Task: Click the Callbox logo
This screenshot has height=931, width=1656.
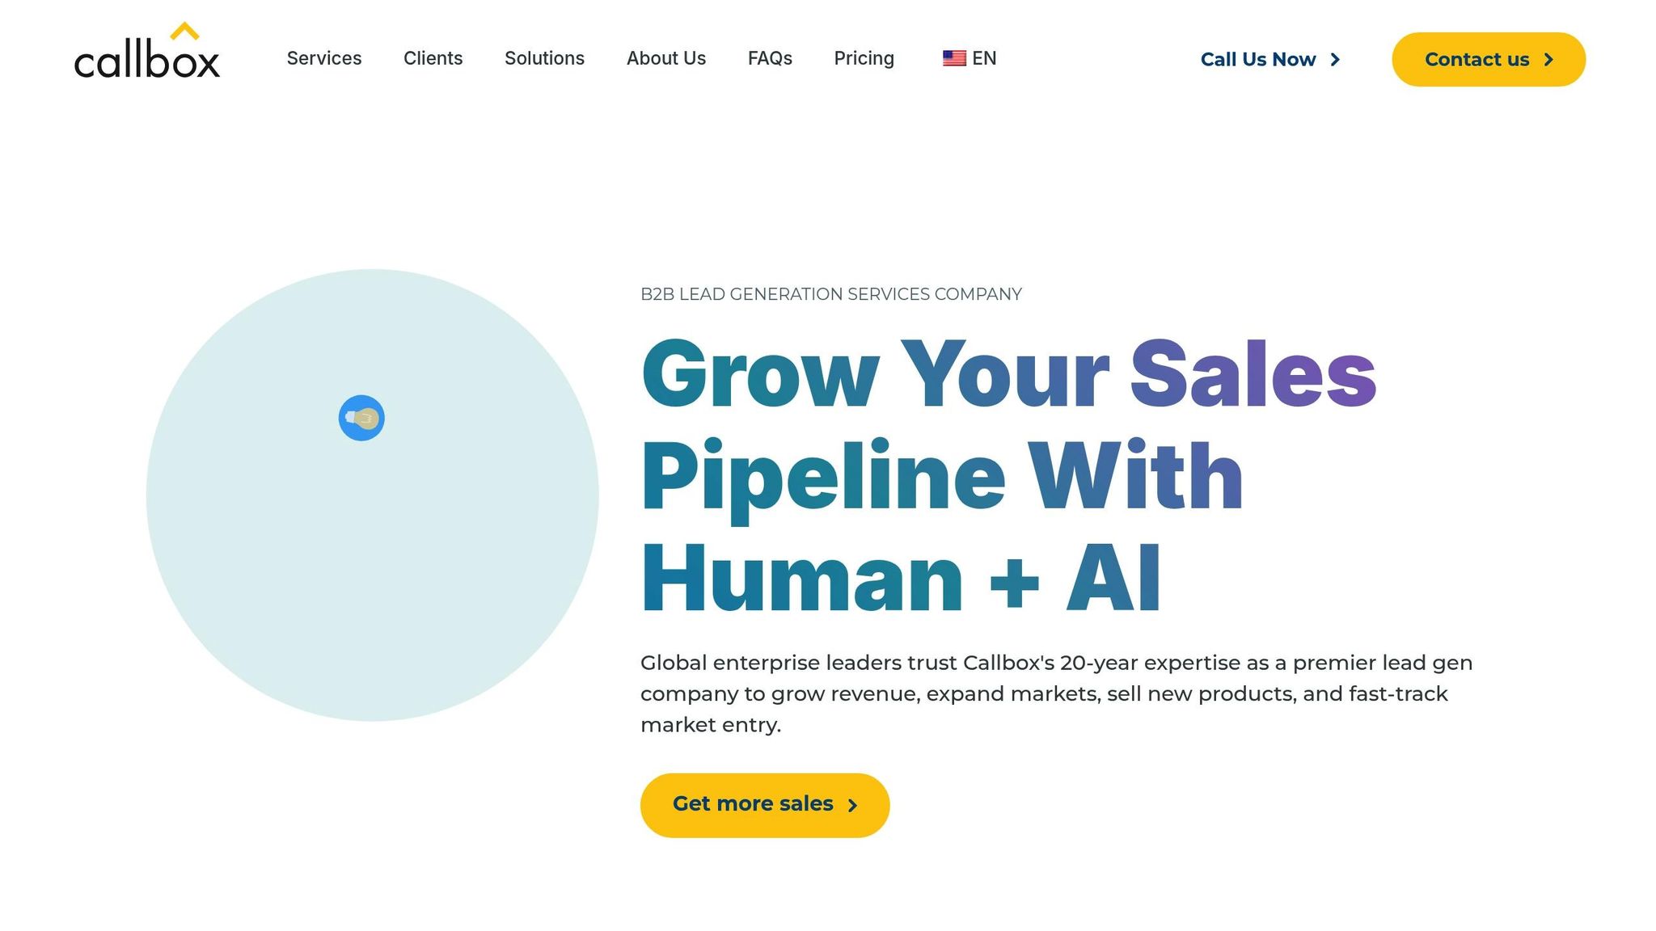Action: pos(146,53)
